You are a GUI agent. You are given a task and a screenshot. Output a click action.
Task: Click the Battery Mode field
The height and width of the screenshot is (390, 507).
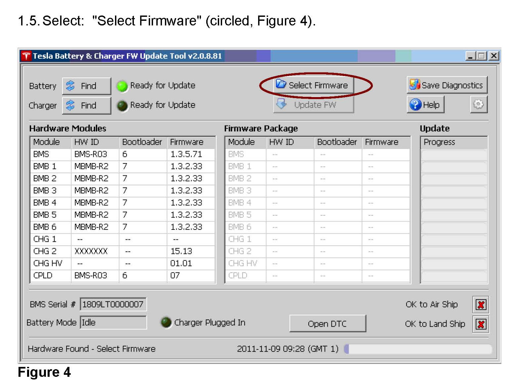(x=113, y=323)
